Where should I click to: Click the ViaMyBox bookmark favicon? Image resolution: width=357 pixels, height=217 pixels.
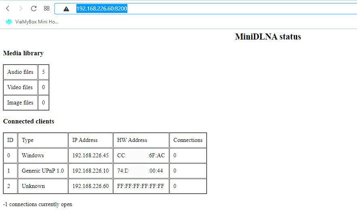(x=9, y=22)
